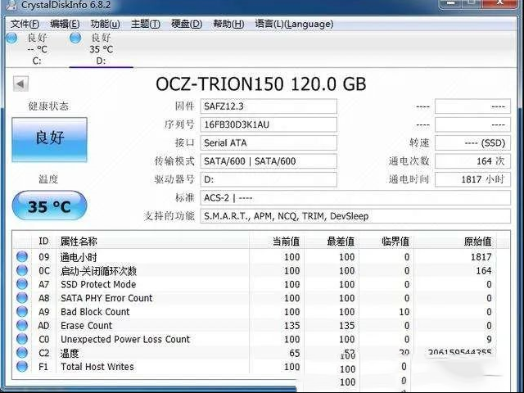Image resolution: width=524 pixels, height=393 pixels.
Task: Click raw value 1817 in row 09
Action: click(481, 257)
